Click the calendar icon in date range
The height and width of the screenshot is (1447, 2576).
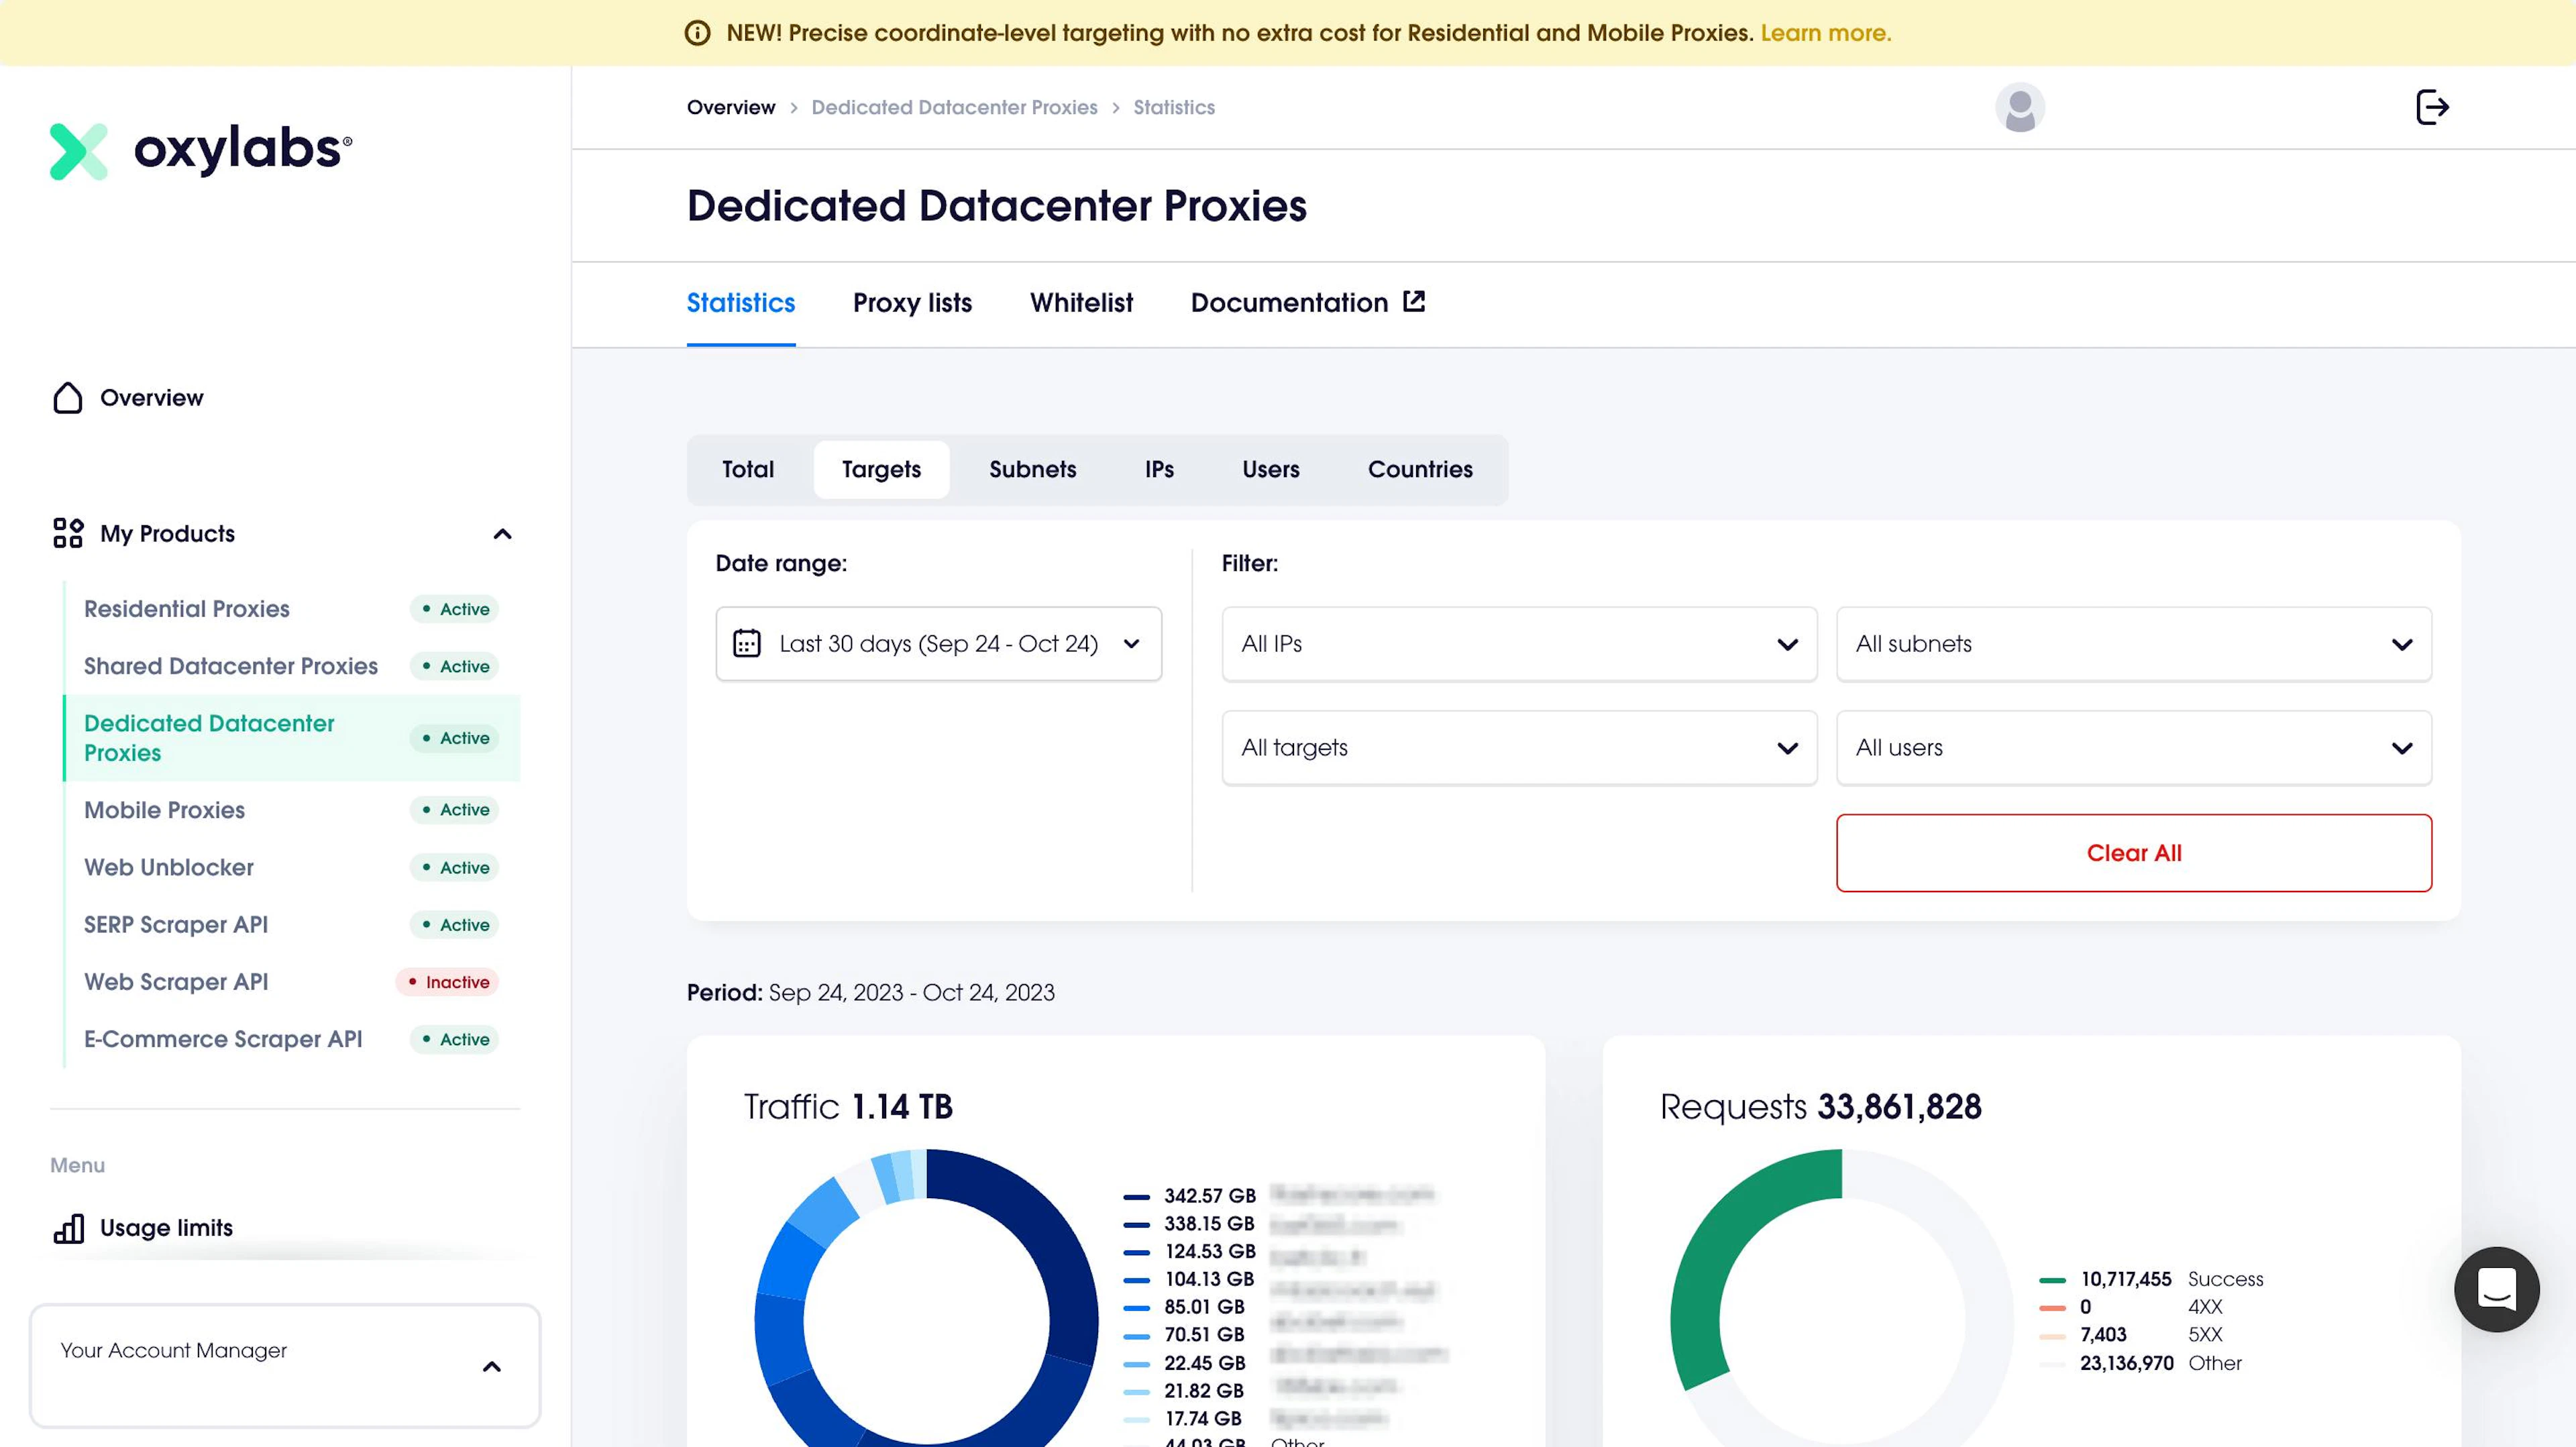click(x=747, y=643)
